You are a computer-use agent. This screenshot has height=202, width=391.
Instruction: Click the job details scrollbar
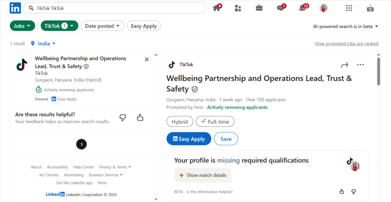[x=378, y=71]
